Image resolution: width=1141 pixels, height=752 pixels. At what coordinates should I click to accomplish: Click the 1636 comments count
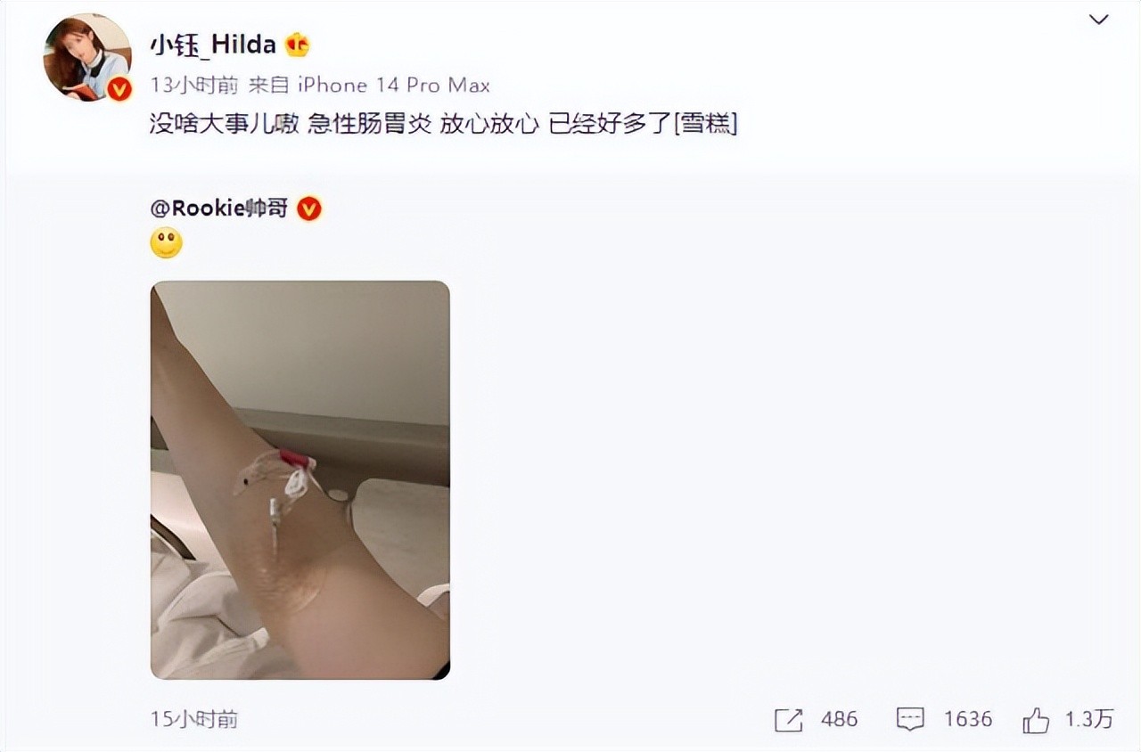(x=967, y=720)
